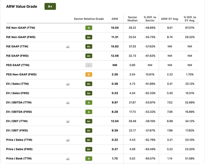Click the ARW column header

click(115, 19)
